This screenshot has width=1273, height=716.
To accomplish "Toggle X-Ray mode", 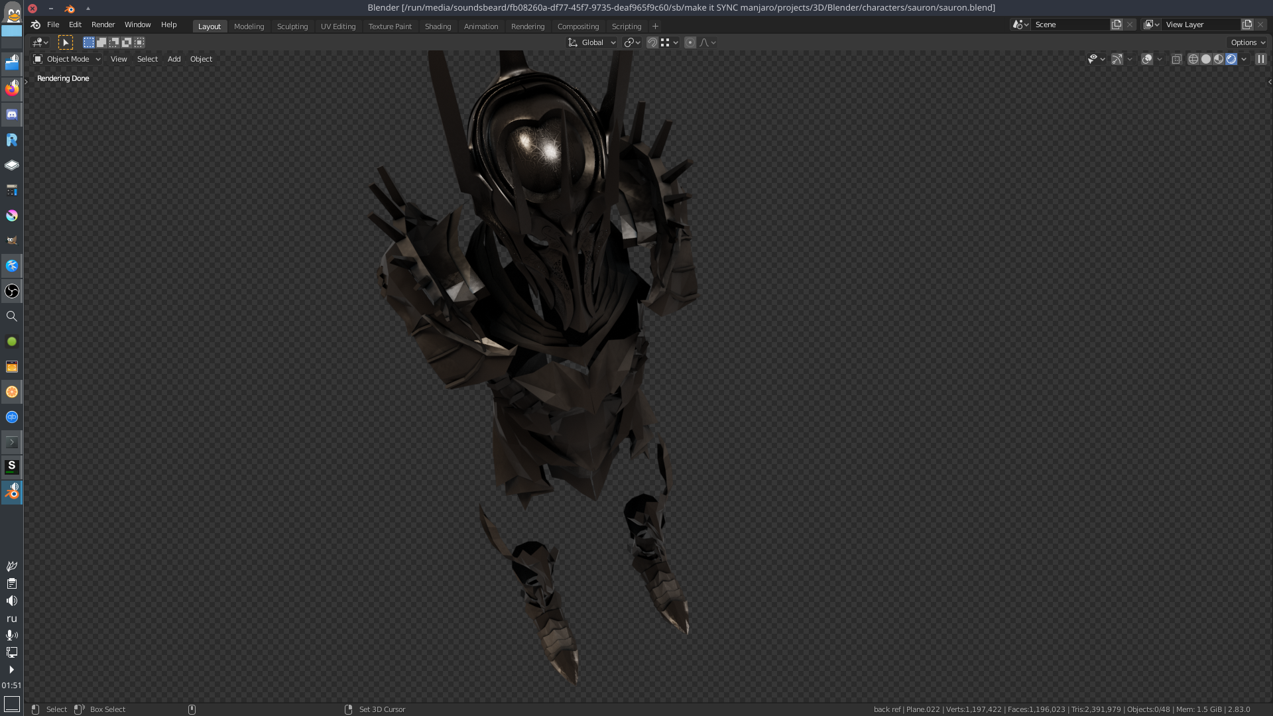I will pyautogui.click(x=1177, y=59).
